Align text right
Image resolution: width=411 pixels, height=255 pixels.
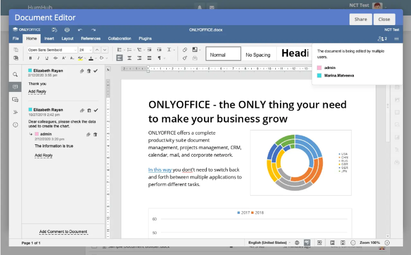coord(139,58)
